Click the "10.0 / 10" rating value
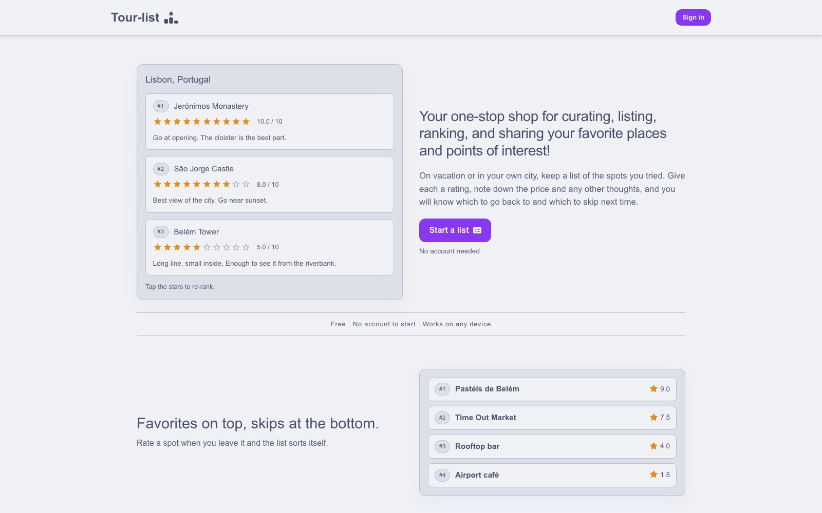 click(270, 122)
